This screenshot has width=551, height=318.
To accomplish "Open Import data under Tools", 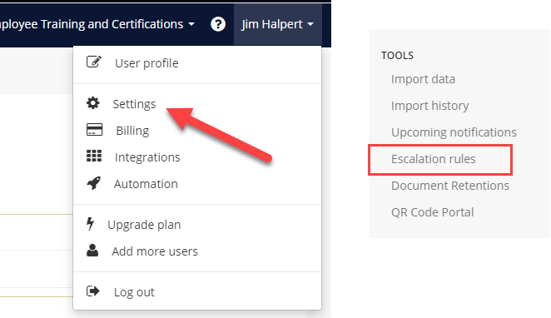I will pyautogui.click(x=423, y=79).
